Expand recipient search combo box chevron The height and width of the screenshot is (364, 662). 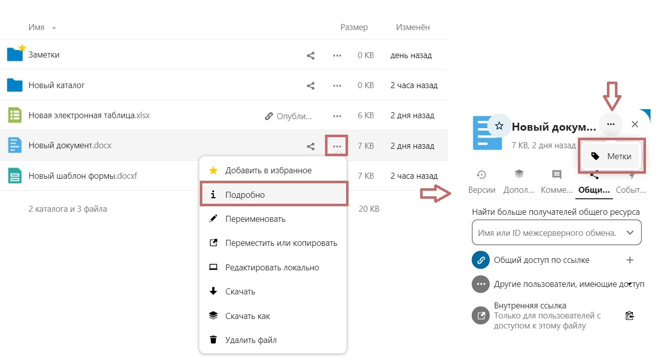pos(630,233)
